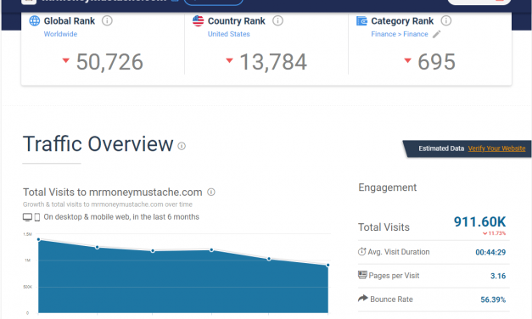The image size is (532, 319).
Task: Click the 11.73% decrease indicator
Action: (x=494, y=233)
